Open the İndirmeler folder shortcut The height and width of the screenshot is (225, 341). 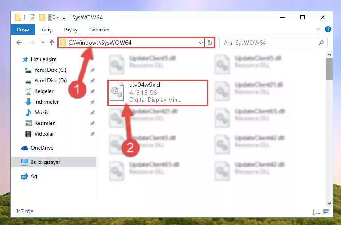coord(42,101)
